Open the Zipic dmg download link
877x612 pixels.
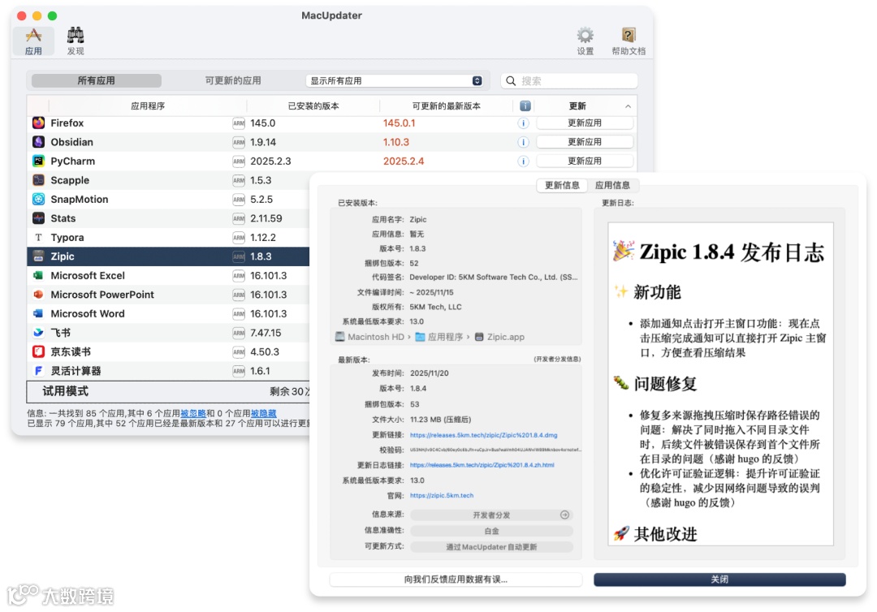coord(483,435)
